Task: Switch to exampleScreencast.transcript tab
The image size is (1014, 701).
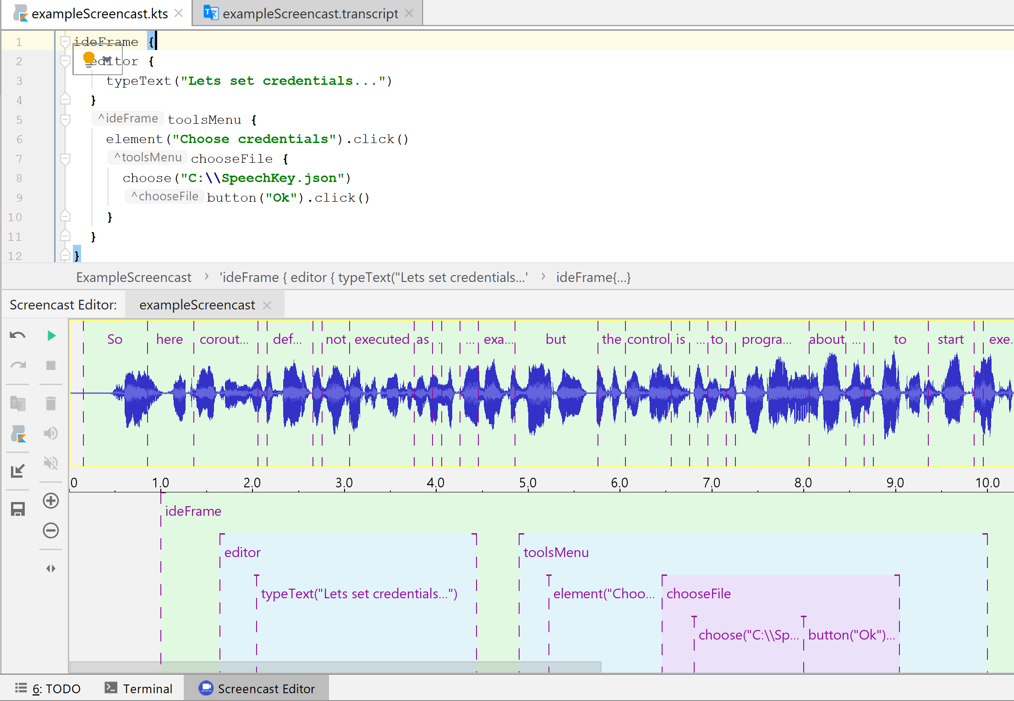Action: pos(310,14)
